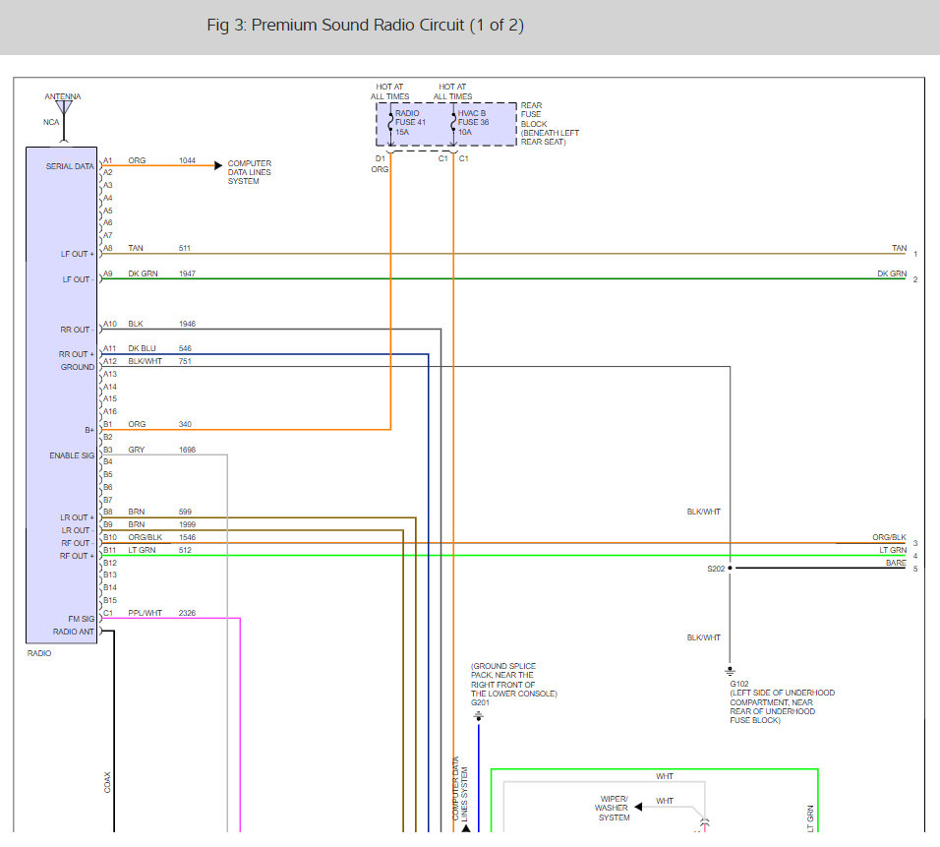Click arrow pointing to Computer Data Lines System
Viewport: 940px width, 847px height.
pos(218,165)
